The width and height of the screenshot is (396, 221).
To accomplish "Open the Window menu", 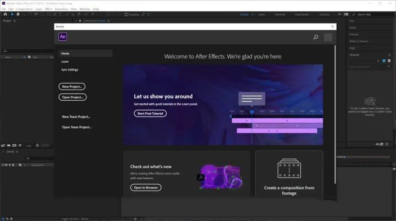I will coord(85,9).
